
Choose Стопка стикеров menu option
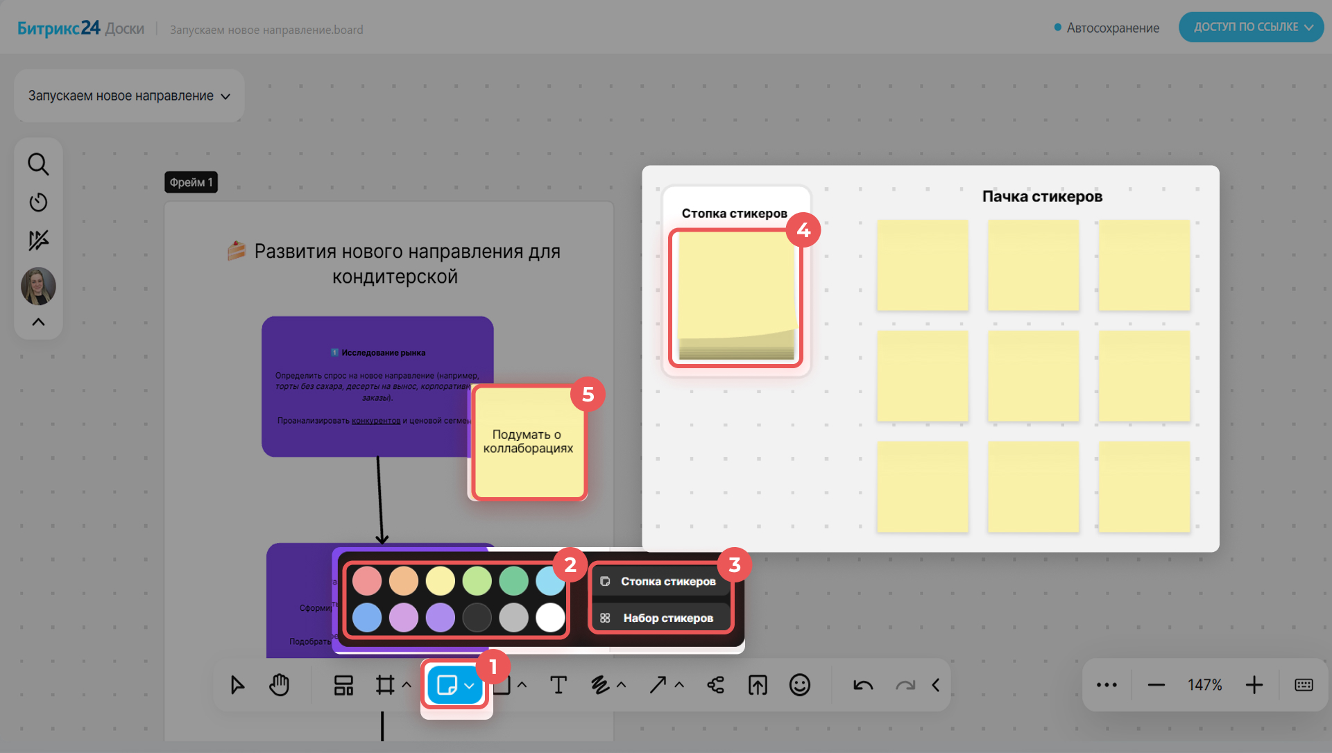[x=660, y=581]
